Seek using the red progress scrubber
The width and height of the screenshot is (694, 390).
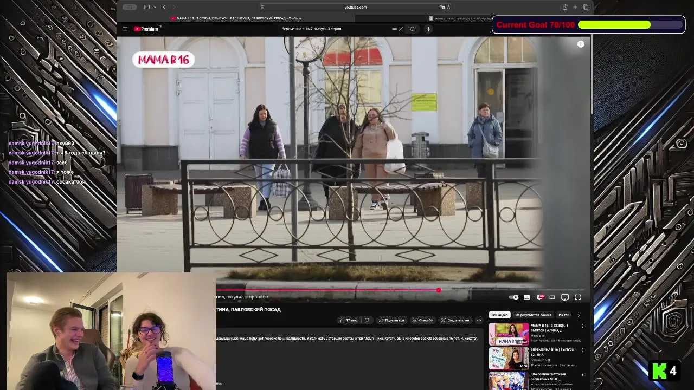[x=439, y=290]
